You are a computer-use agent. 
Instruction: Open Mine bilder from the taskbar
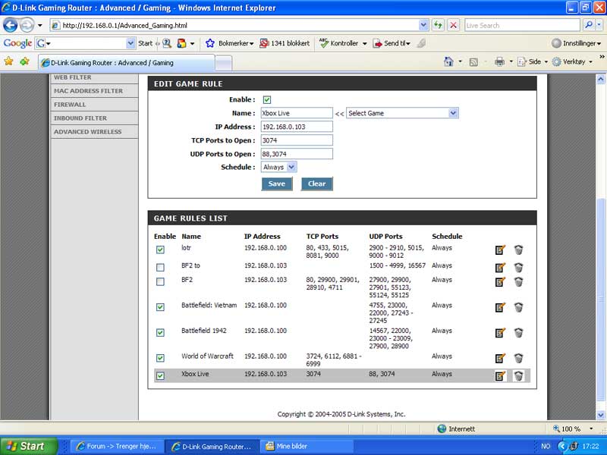pyautogui.click(x=306, y=447)
